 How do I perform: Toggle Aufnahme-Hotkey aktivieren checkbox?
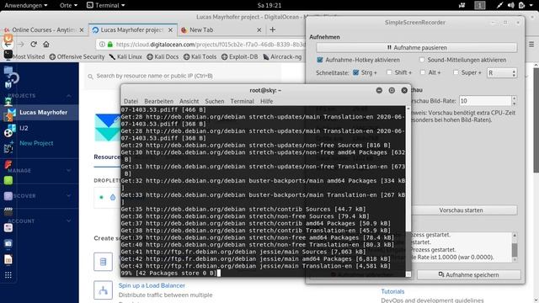pyautogui.click(x=320, y=60)
